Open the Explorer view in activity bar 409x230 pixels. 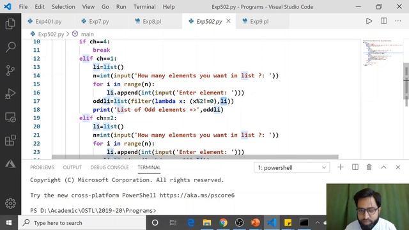[10, 24]
